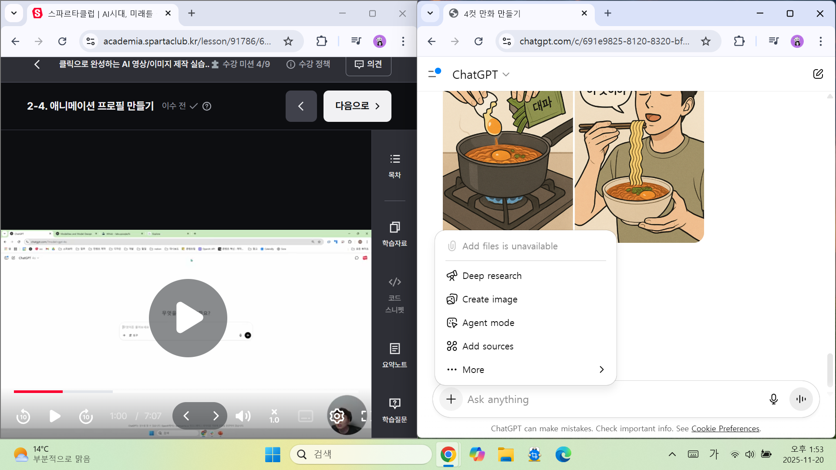Image resolution: width=836 pixels, height=470 pixels.
Task: Open Cookie Preferences link
Action: [725, 428]
